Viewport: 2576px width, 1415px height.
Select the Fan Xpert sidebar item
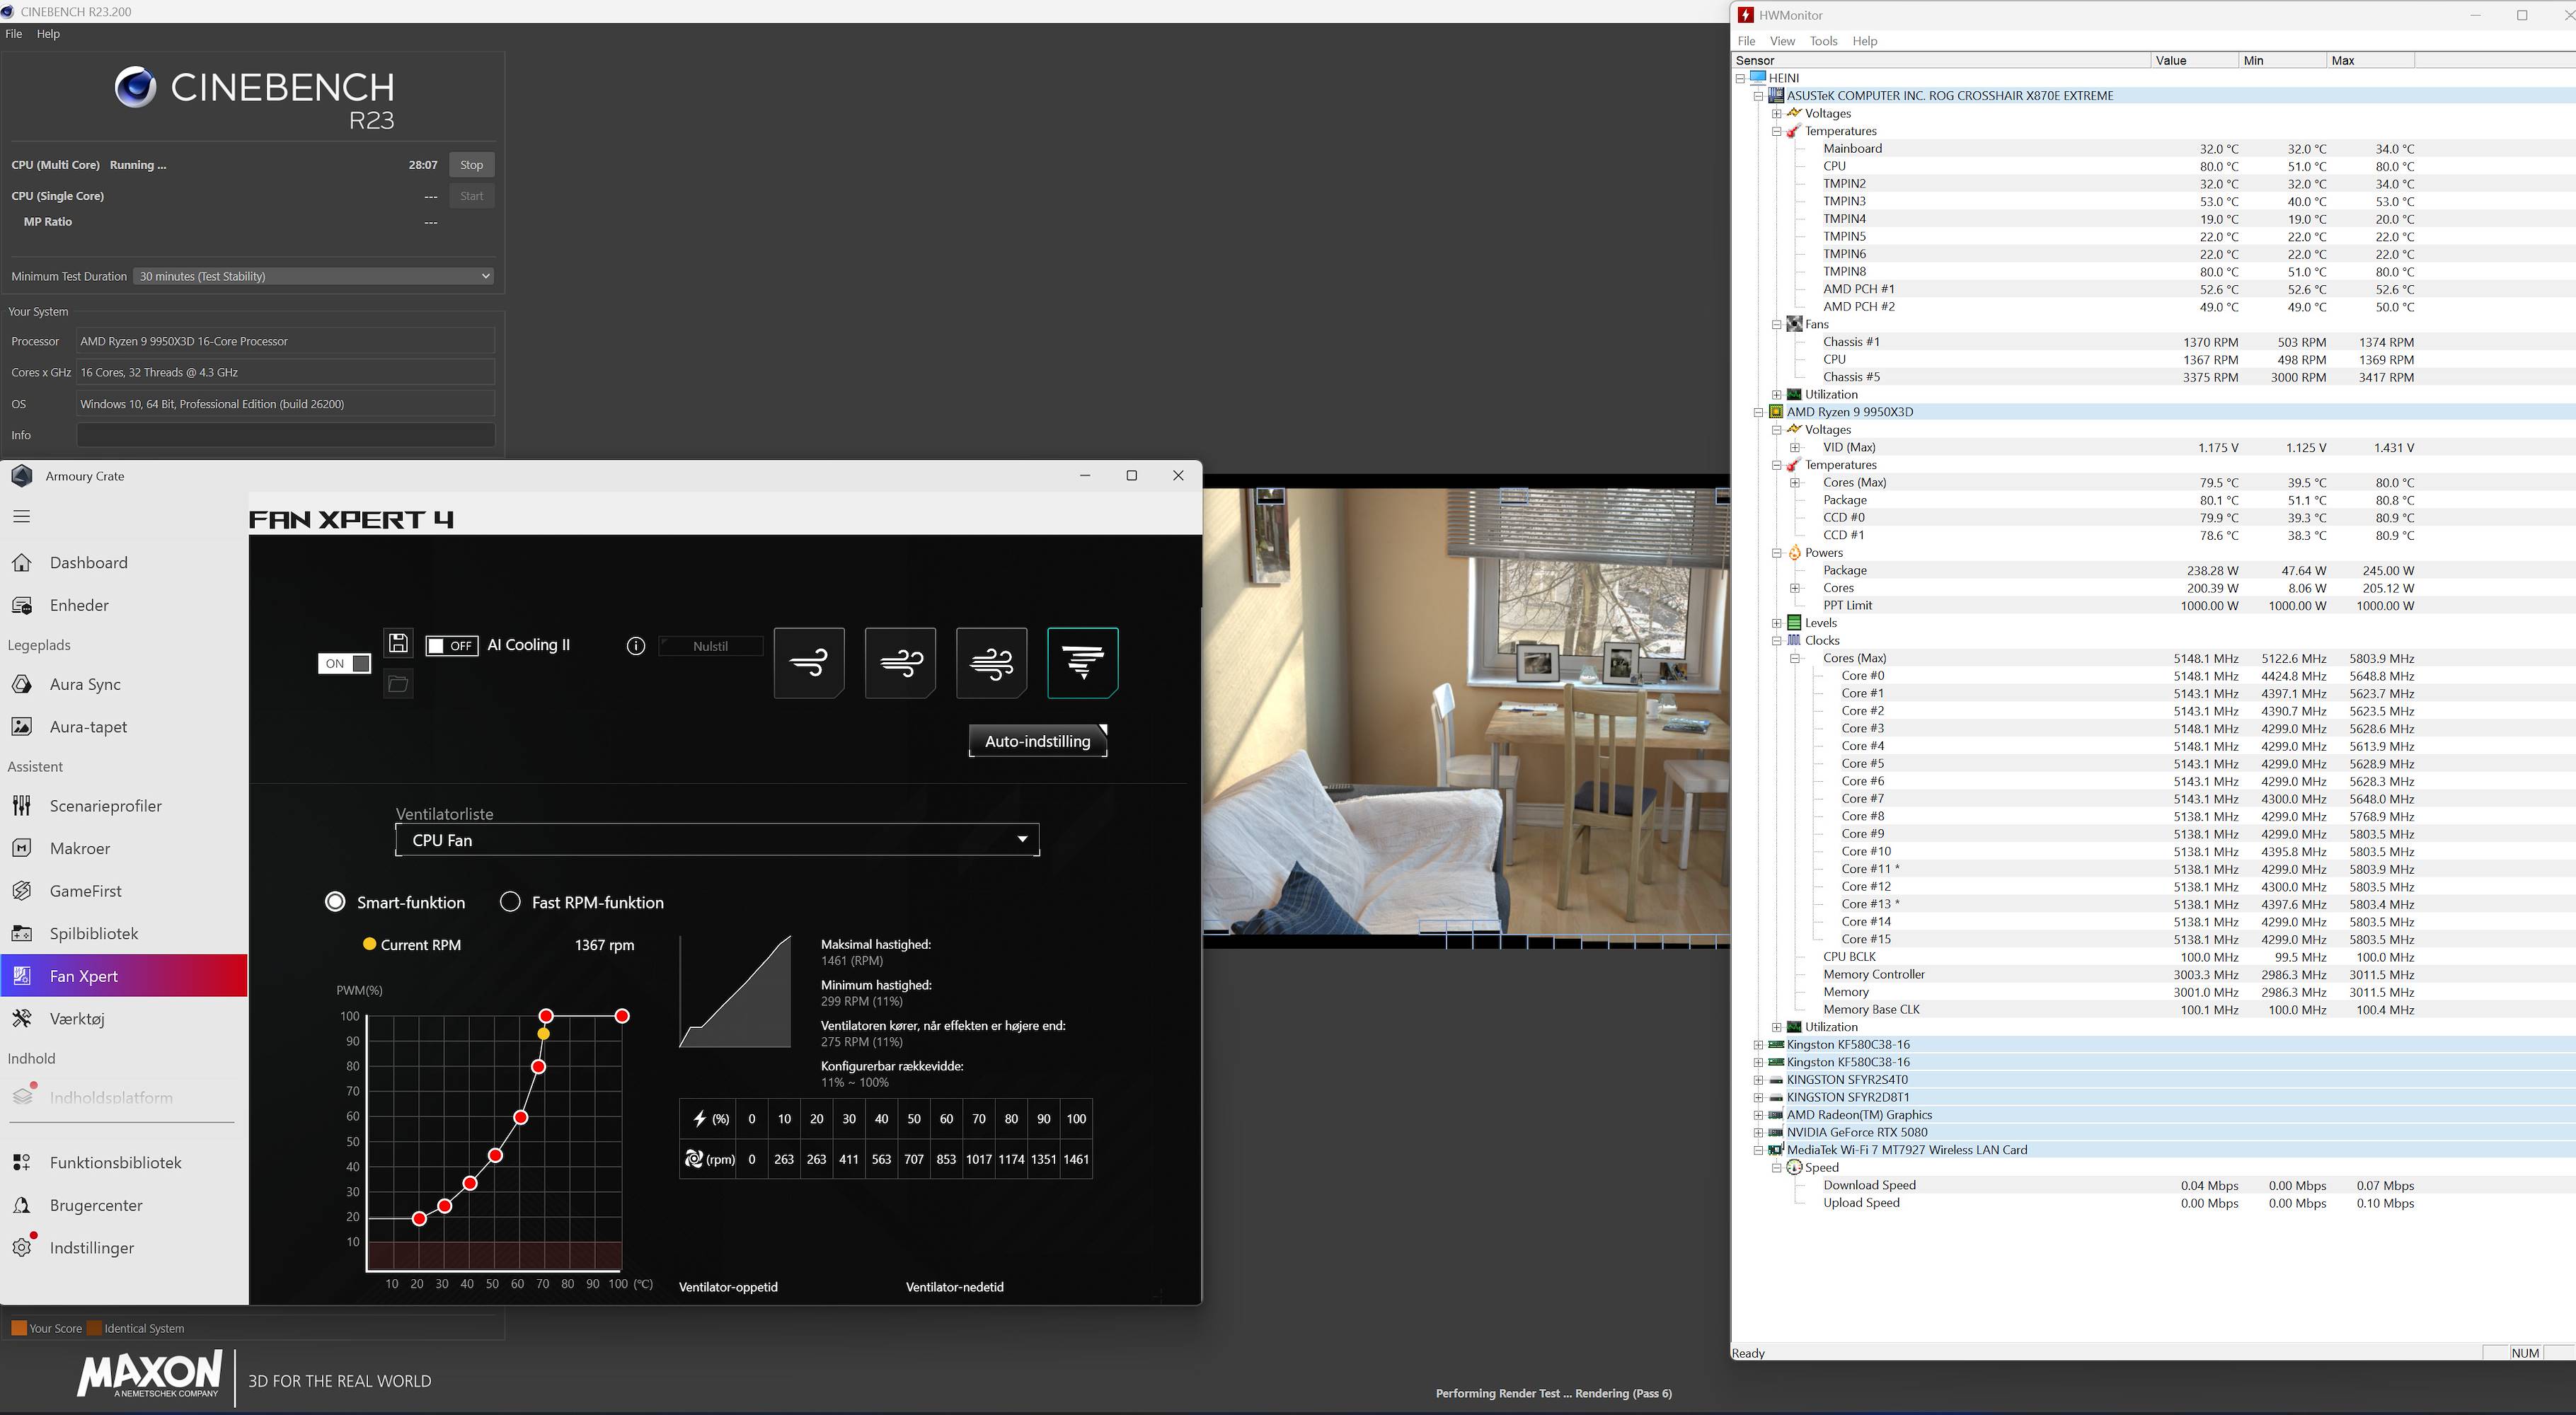click(123, 976)
